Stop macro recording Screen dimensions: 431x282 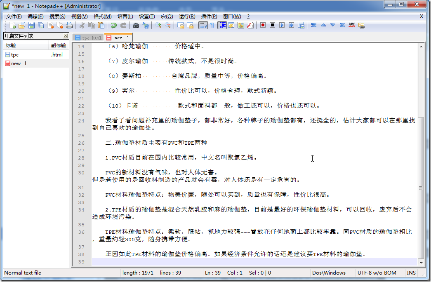(x=272, y=25)
